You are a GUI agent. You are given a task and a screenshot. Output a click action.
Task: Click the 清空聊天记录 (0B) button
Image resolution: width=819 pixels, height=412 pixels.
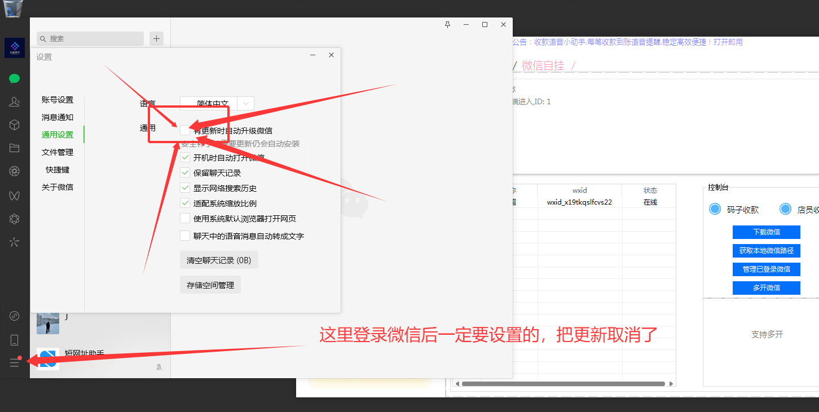point(219,260)
